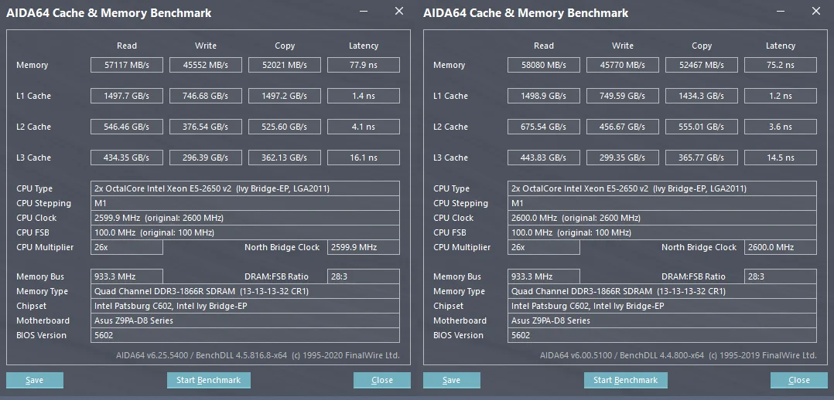This screenshot has width=834, height=400.
Task: Click Save in the left AIDA64 window
Action: coord(35,380)
